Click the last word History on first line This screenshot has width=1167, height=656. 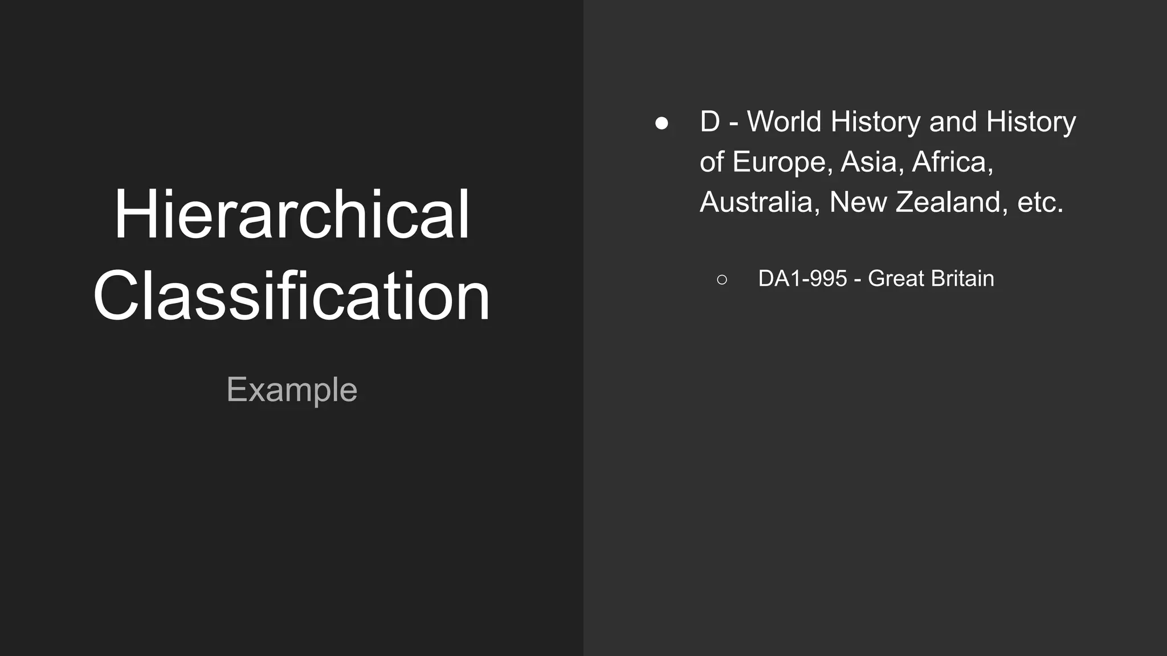coord(1031,122)
